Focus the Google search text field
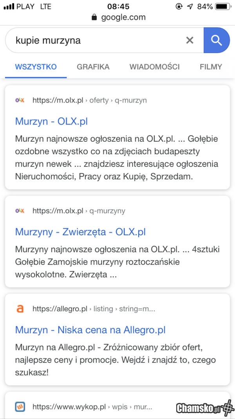This screenshot has height=419, width=235. click(94, 40)
